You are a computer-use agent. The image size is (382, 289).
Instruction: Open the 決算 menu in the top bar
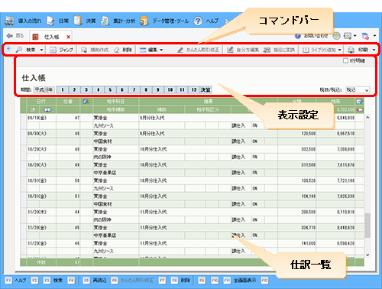85,21
